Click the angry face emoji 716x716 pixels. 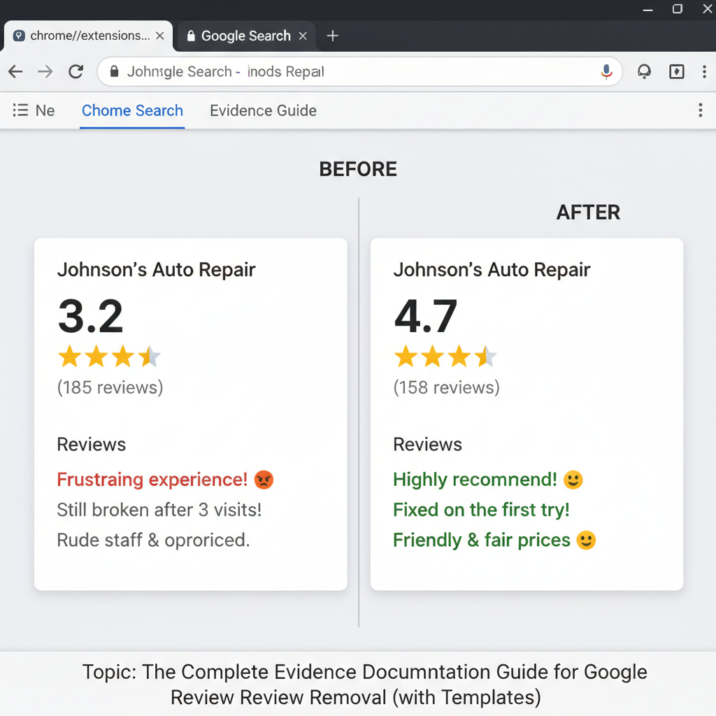[264, 480]
